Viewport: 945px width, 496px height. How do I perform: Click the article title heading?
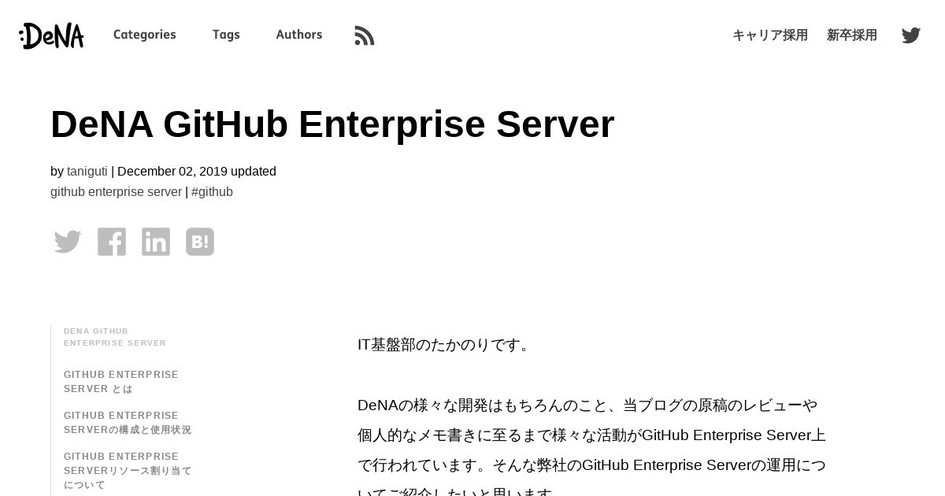(332, 124)
